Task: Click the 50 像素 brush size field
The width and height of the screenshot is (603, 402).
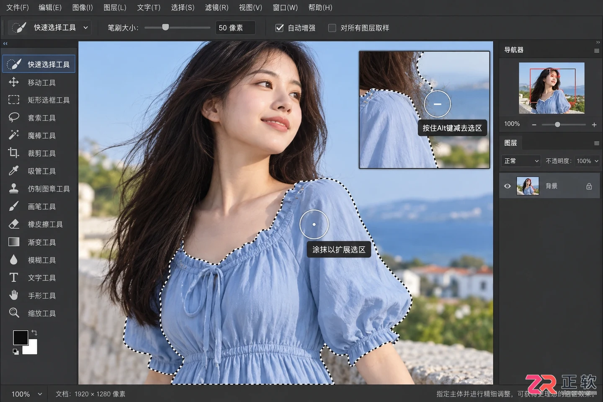Action: (235, 28)
